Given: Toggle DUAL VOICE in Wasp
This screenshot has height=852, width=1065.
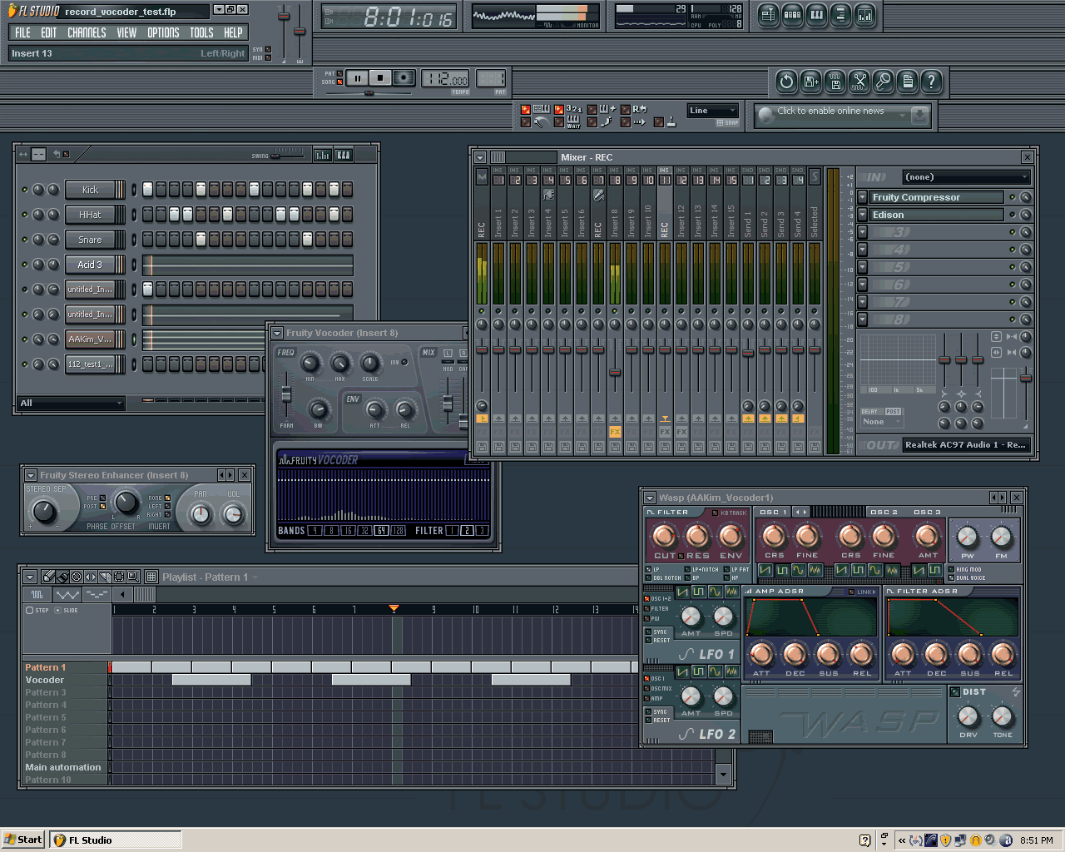Looking at the screenshot, I should point(952,577).
